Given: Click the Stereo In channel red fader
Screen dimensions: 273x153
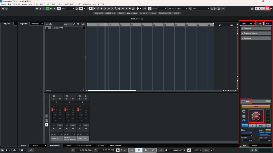Looking at the screenshot, I should (53, 109).
